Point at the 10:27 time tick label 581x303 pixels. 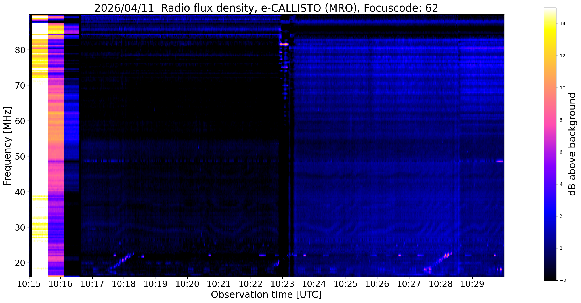point(409,284)
